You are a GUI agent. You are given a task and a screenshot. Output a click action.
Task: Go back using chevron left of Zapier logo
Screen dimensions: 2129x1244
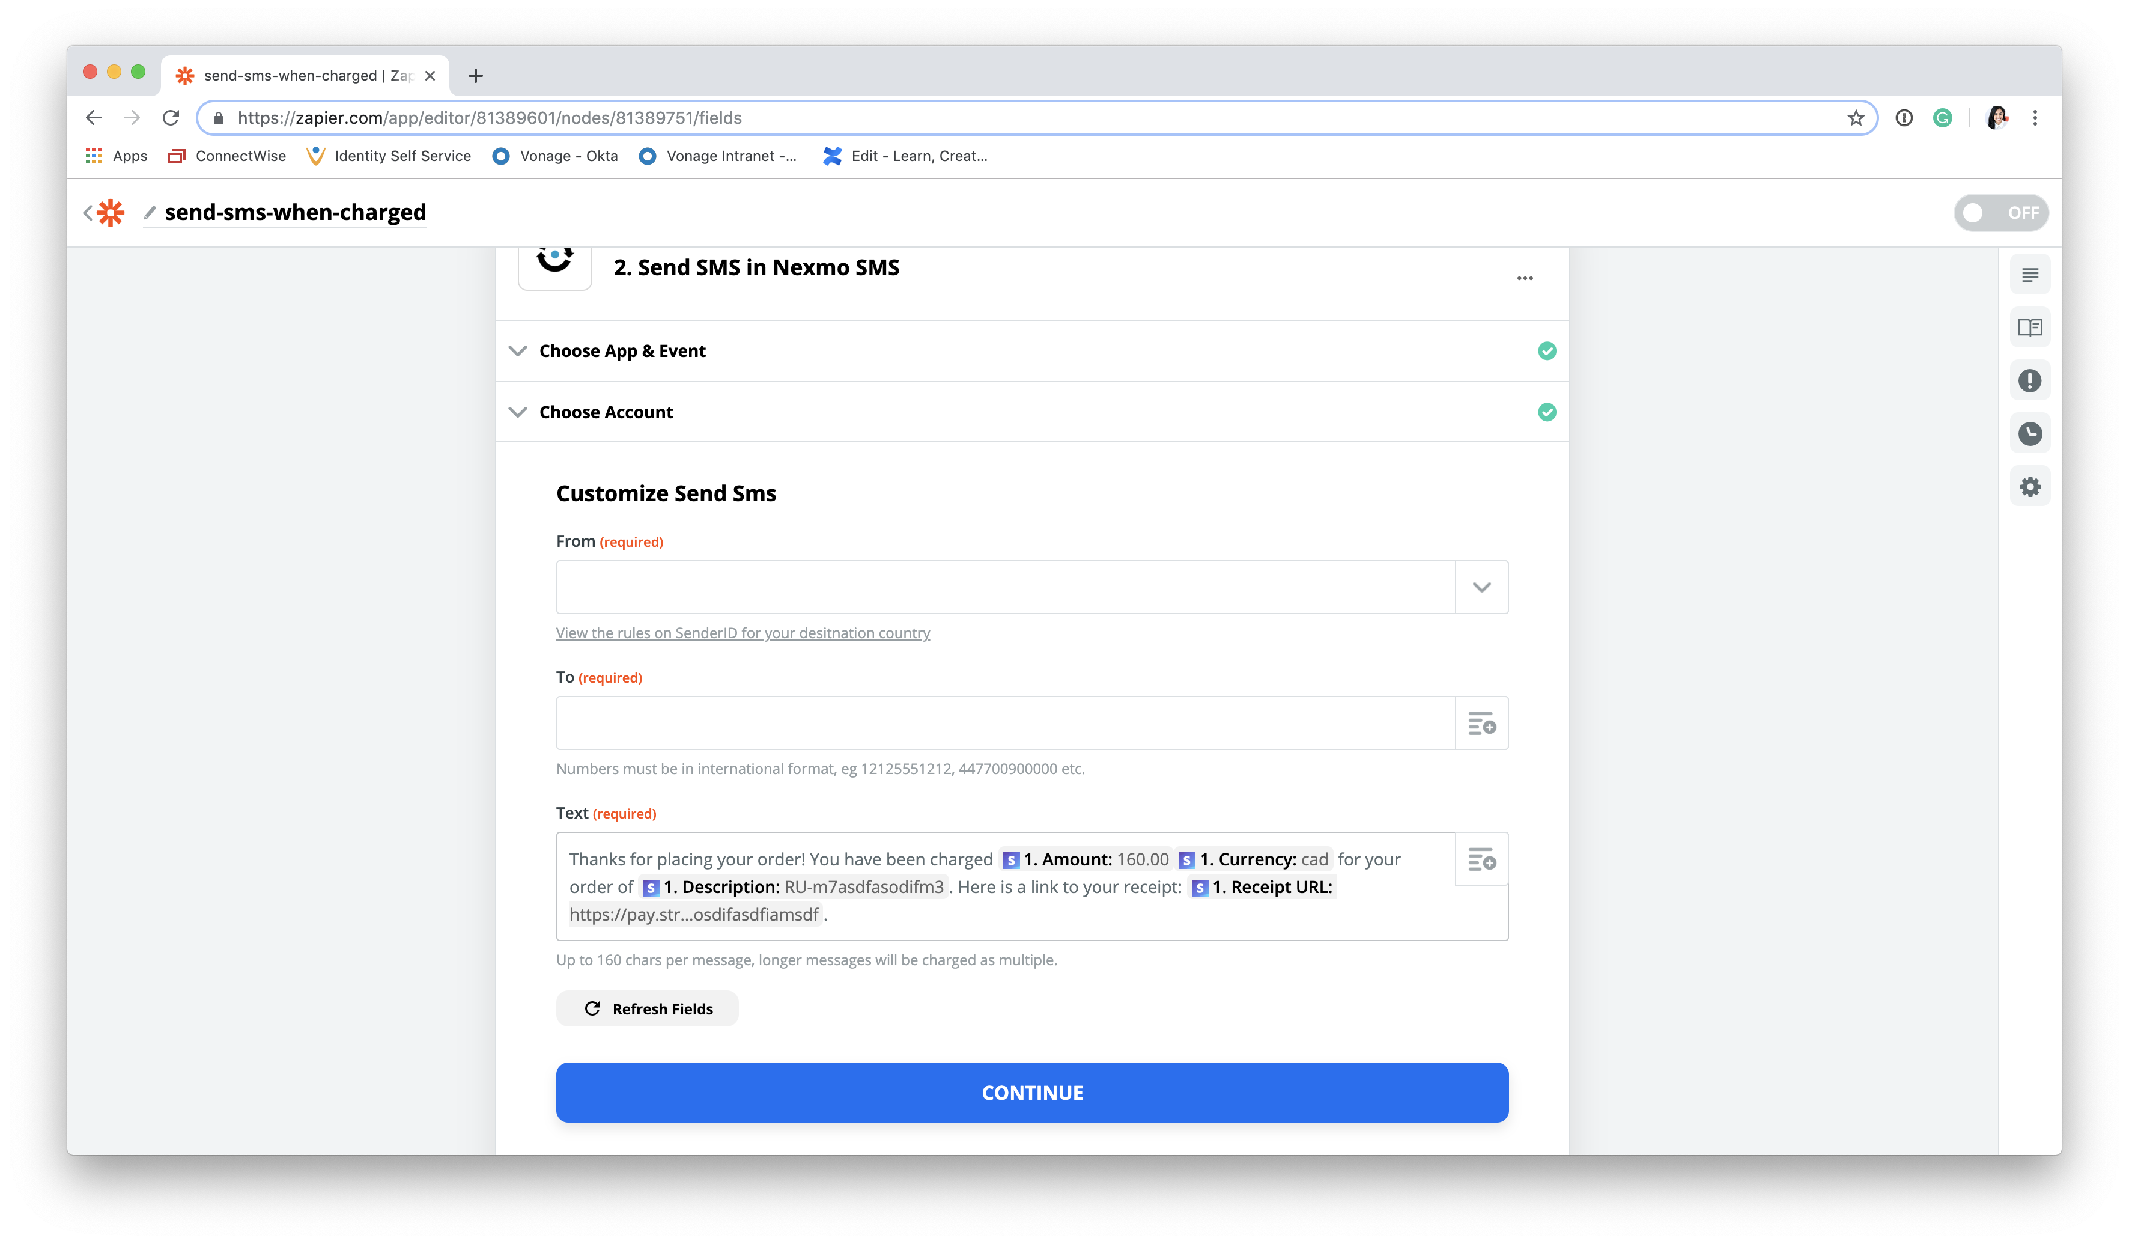87,213
